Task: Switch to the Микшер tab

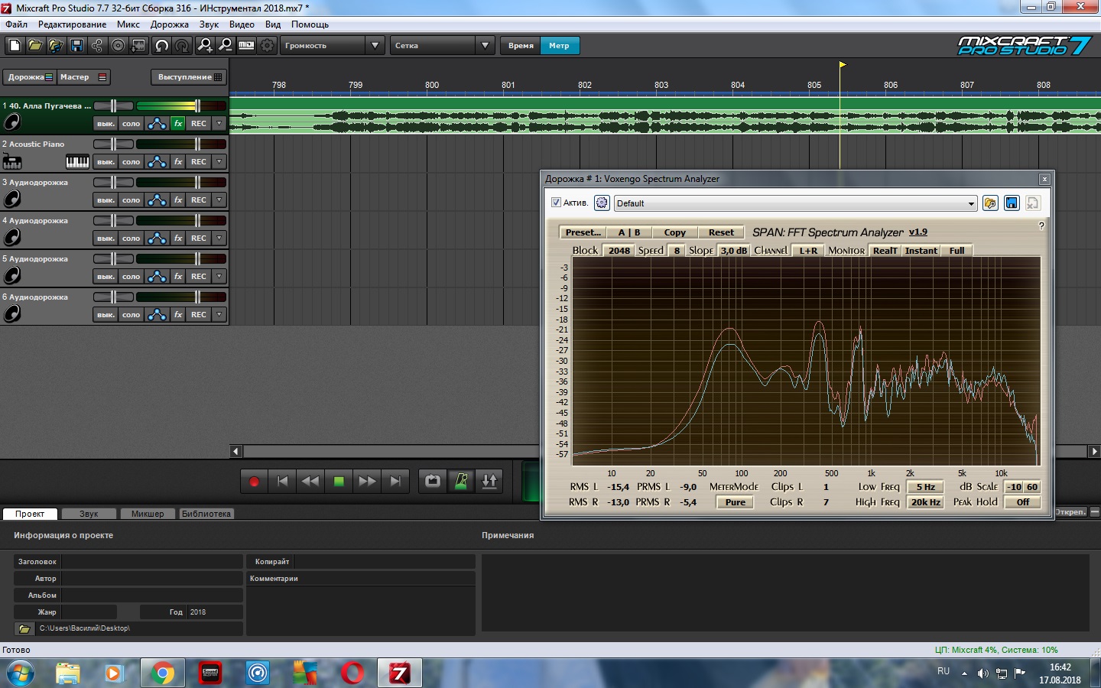Action: tap(148, 514)
